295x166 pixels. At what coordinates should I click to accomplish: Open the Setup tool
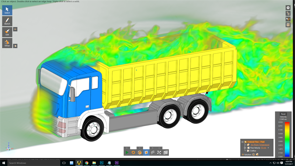click(x=7, y=43)
